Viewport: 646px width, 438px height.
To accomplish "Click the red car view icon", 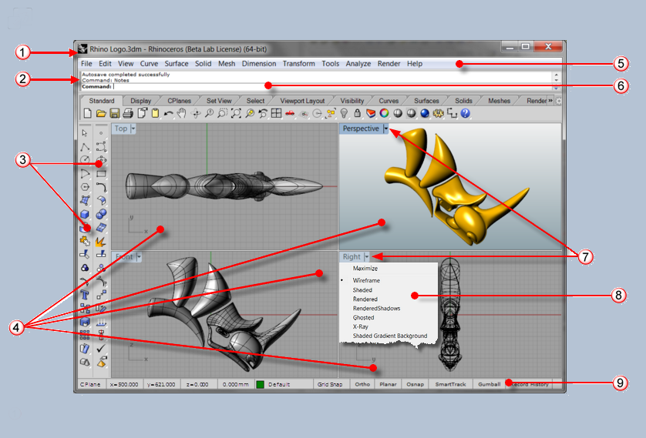I will pyautogui.click(x=290, y=113).
